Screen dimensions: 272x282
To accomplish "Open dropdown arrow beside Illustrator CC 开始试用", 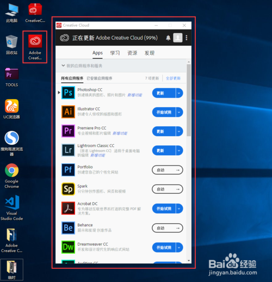I will tap(179, 112).
